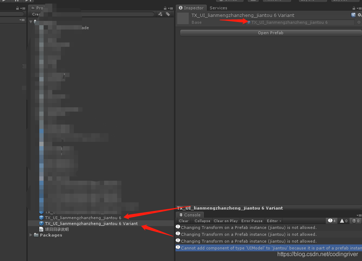
Task: Select third 'Changing Transform on a Prefab instance' log
Action: coord(269,241)
